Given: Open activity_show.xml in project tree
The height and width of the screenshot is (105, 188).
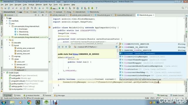Looking at the screenshot, I should click(23, 54).
